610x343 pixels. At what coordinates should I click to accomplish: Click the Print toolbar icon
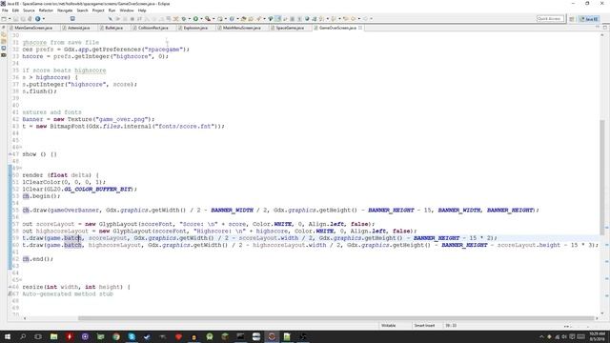coord(30,19)
